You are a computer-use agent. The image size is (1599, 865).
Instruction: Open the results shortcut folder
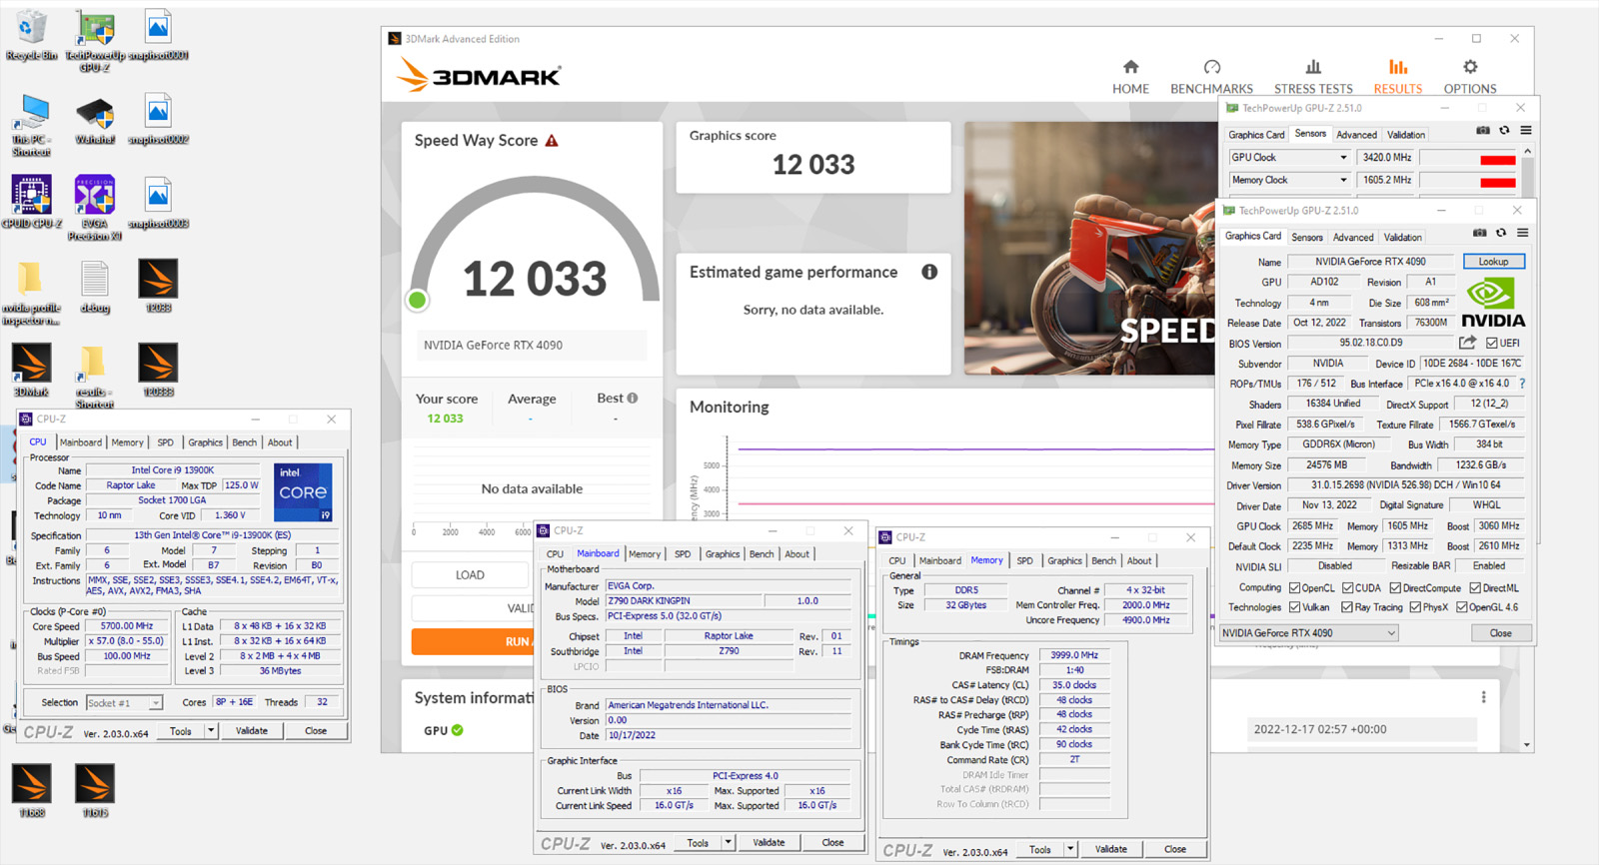pyautogui.click(x=94, y=377)
